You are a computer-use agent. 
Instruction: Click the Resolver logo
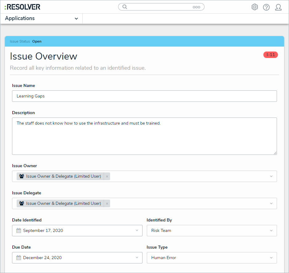(x=22, y=7)
